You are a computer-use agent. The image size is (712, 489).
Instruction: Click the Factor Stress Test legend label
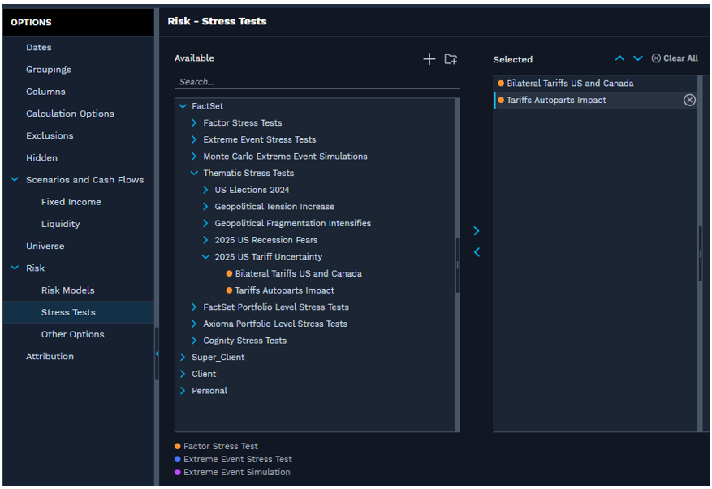pyautogui.click(x=221, y=446)
